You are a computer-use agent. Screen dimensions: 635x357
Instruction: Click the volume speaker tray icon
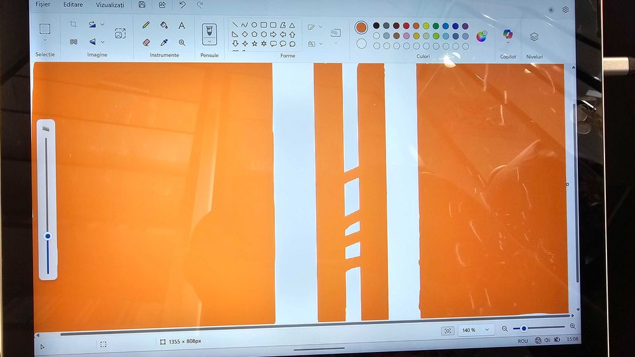click(x=547, y=341)
